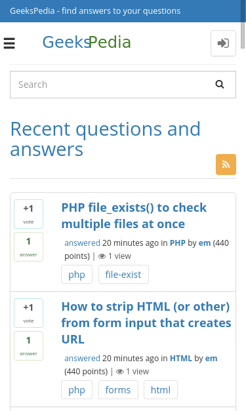Open question PHP file_exists() to check multiple files

[x=134, y=216]
